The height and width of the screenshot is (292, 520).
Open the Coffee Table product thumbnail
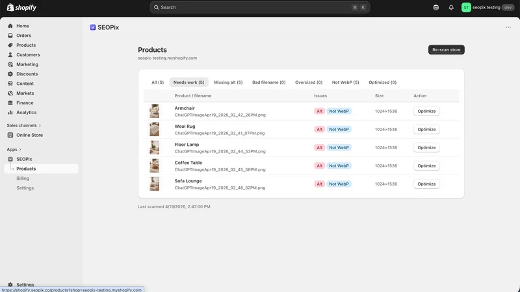pyautogui.click(x=154, y=166)
